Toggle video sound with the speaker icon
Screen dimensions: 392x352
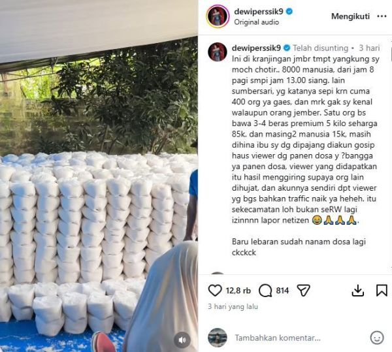182,340
